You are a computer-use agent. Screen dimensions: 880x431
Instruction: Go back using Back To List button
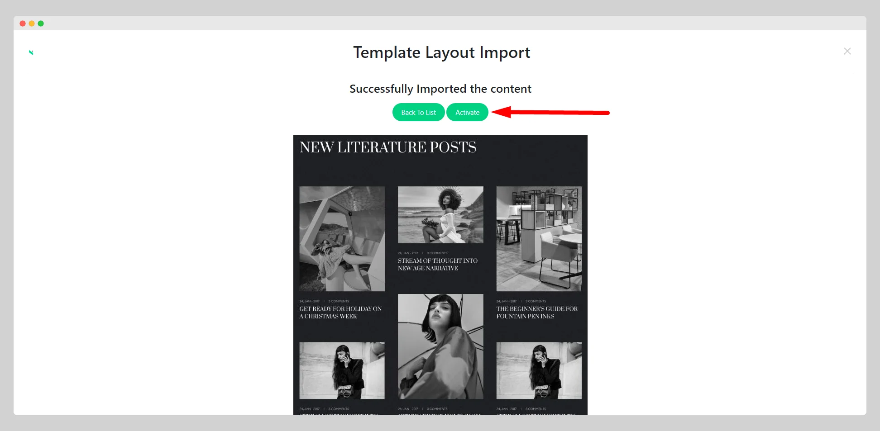[x=418, y=113]
